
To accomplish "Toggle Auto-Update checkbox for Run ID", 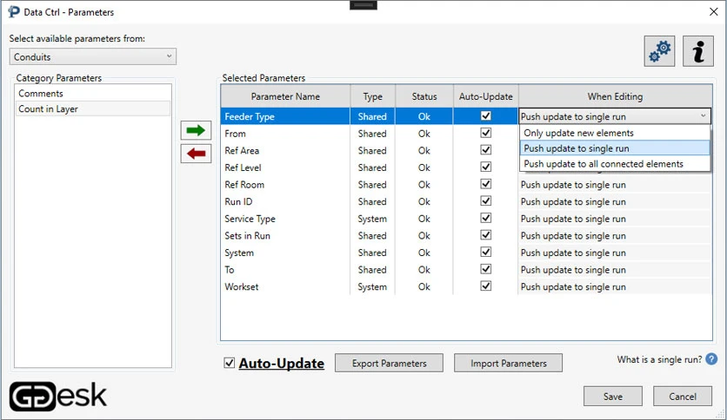I will click(x=485, y=201).
